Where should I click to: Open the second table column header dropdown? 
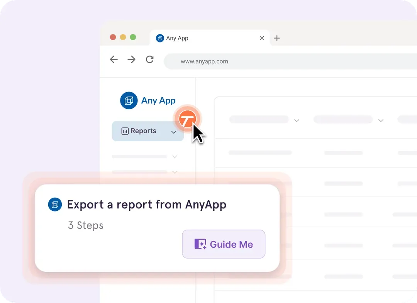click(381, 120)
